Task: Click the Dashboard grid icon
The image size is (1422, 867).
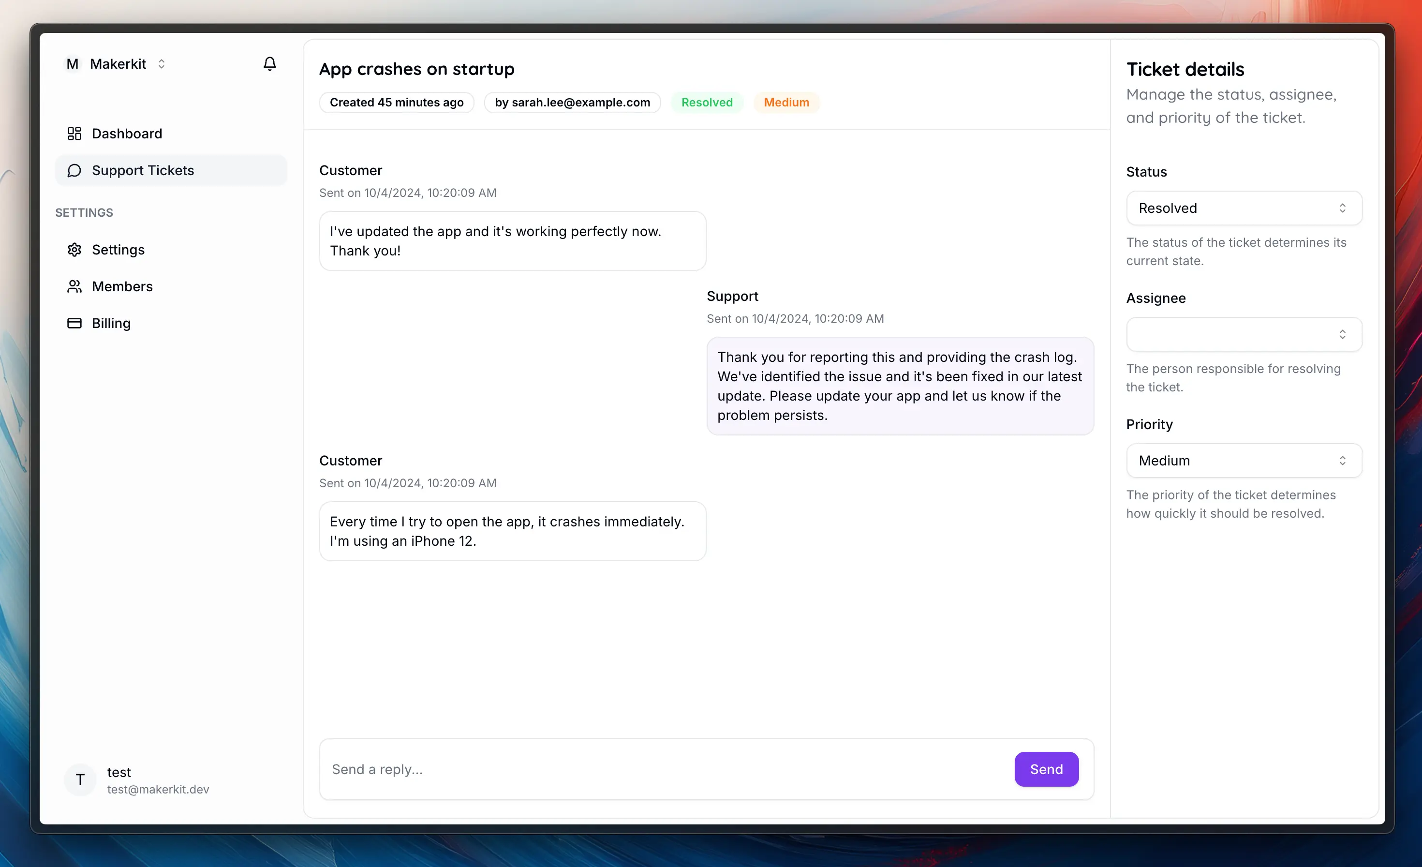Action: pos(74,134)
